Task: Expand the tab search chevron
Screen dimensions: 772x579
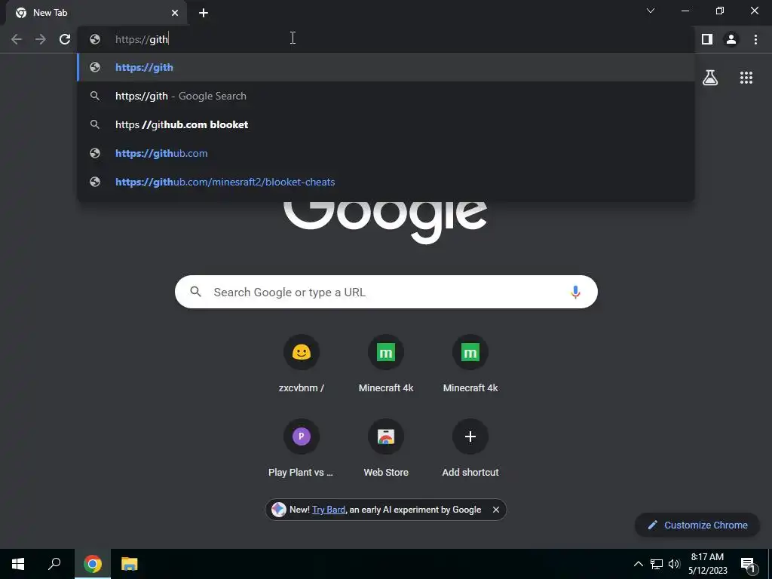Action: 651,11
